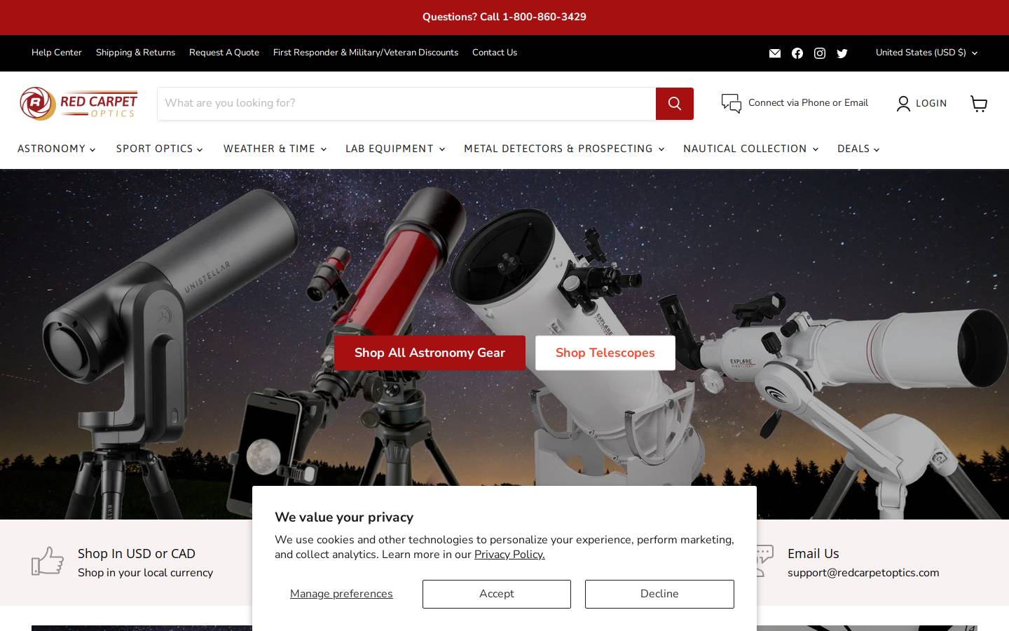The height and width of the screenshot is (631, 1009).
Task: Click Shop All Astronomy Gear button
Action: point(430,353)
